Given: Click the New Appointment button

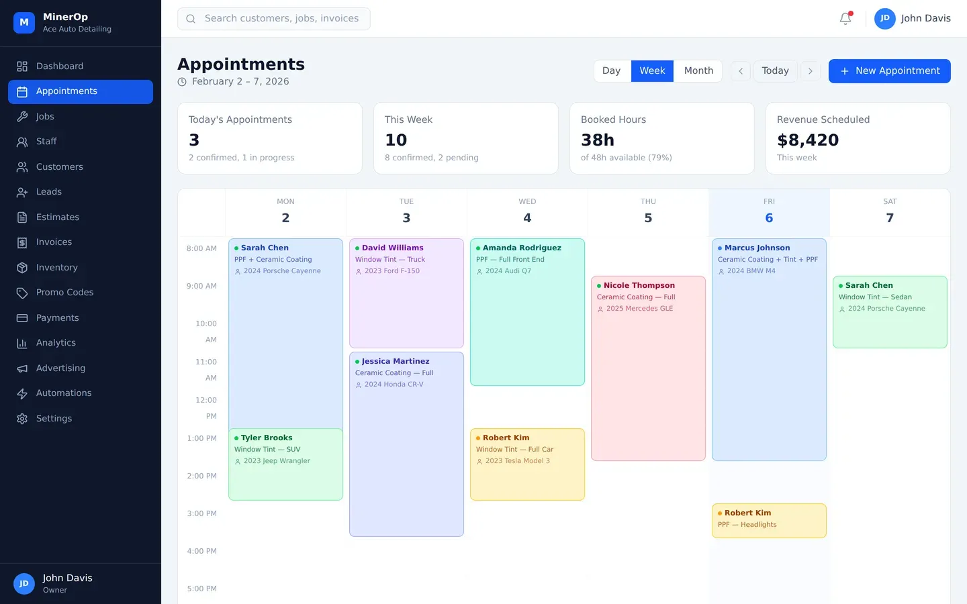Looking at the screenshot, I should [889, 71].
